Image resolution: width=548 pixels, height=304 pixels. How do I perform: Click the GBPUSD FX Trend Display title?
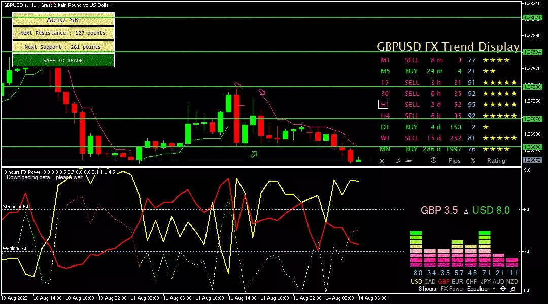coord(448,47)
